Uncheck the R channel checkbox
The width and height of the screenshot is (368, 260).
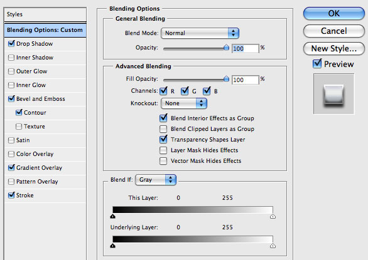163,91
